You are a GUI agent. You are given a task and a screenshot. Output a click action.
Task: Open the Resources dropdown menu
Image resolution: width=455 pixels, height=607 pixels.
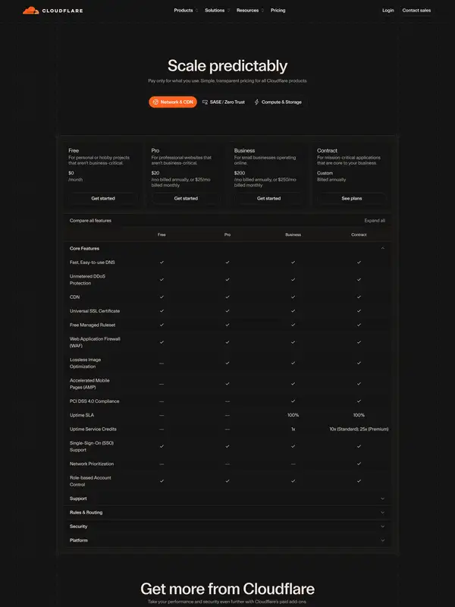click(x=250, y=11)
